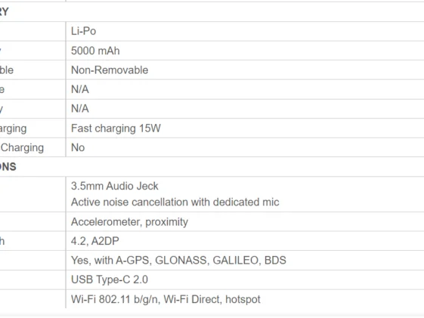Click the Li-Po battery type value

84,31
